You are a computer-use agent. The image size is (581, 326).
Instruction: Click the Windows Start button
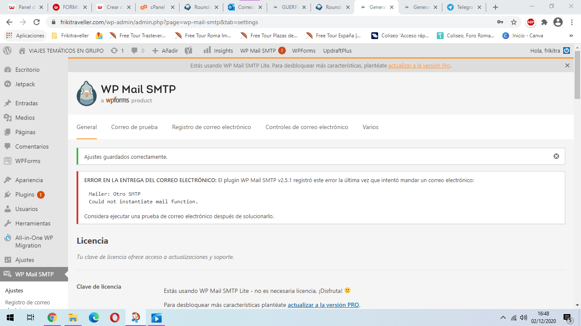click(10, 318)
